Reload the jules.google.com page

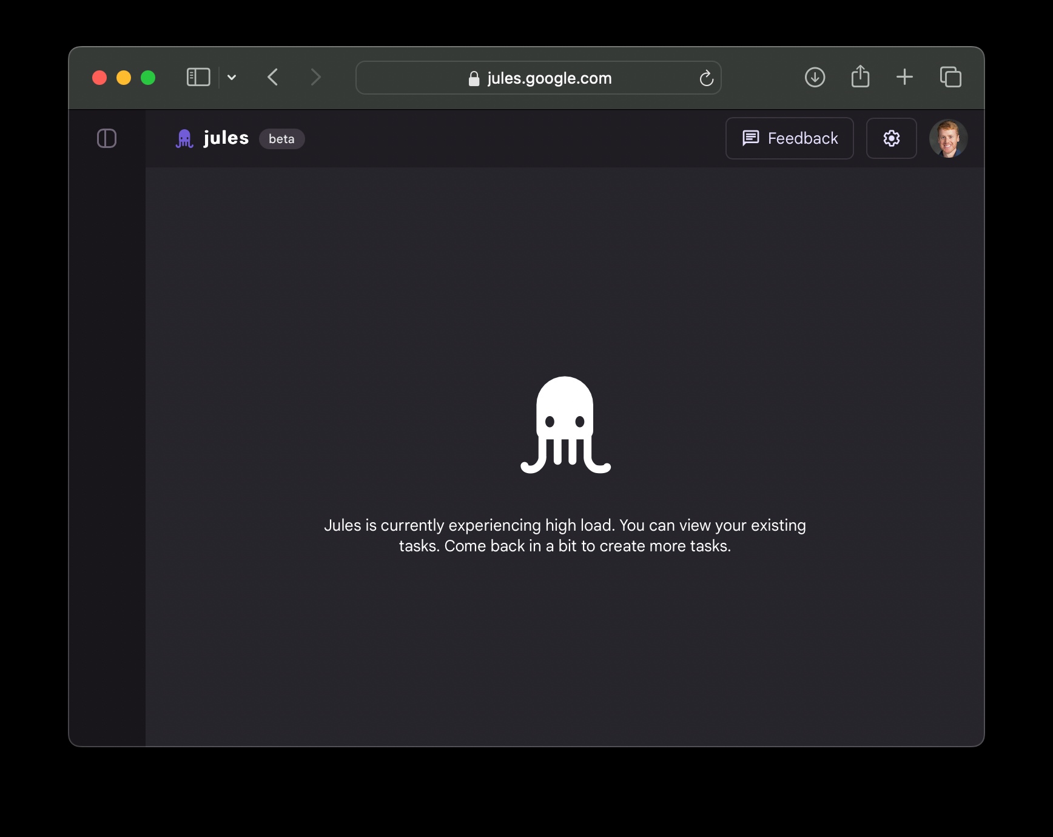pyautogui.click(x=706, y=78)
